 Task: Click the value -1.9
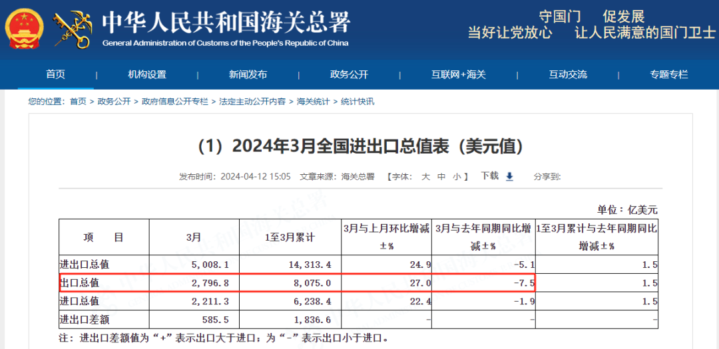523,301
